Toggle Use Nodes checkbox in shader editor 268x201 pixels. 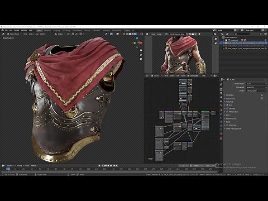point(188,76)
